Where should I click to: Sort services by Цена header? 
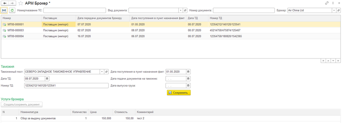(x=101, y=112)
